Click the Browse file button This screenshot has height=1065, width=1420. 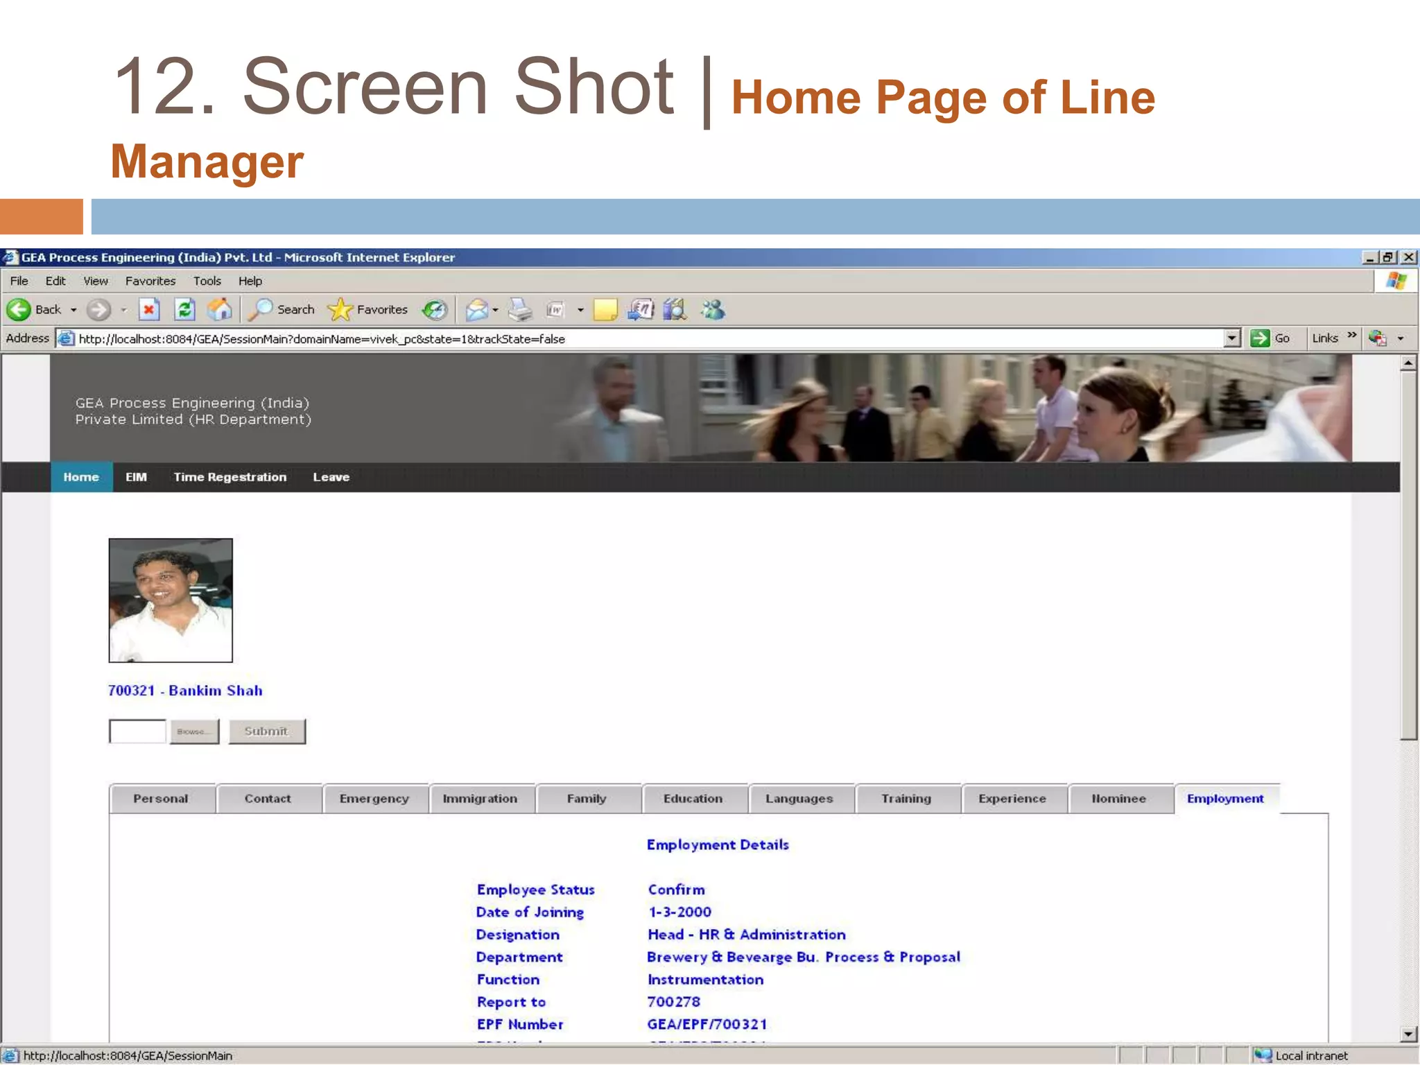coord(194,731)
